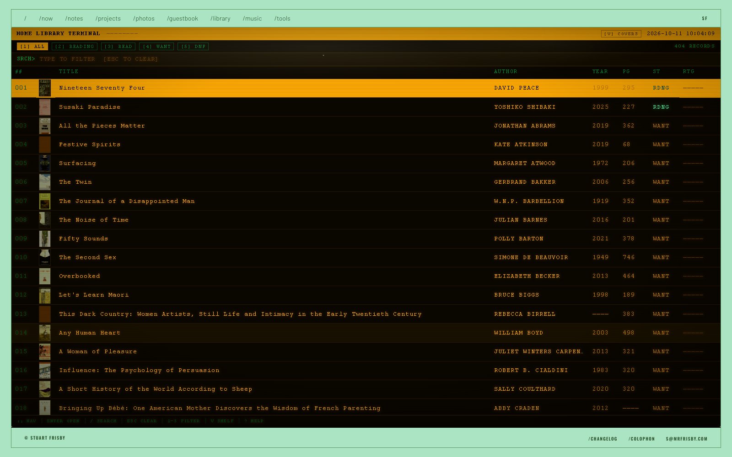Filter by [4] WANT status
Viewport: 732px width, 457px height.
(156, 47)
